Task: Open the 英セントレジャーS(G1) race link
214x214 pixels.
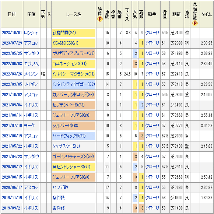Action: coord(71,167)
